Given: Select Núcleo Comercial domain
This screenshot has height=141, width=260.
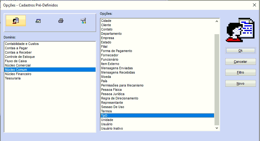Looking at the screenshot, I should [50, 66].
